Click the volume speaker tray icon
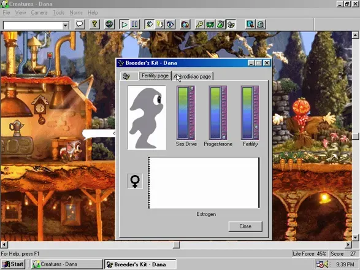The height and width of the screenshot is (270, 360). point(327,264)
